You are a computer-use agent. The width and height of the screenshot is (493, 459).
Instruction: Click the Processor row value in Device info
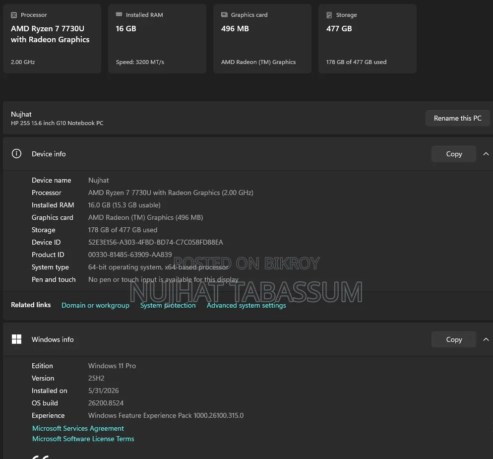pyautogui.click(x=171, y=193)
